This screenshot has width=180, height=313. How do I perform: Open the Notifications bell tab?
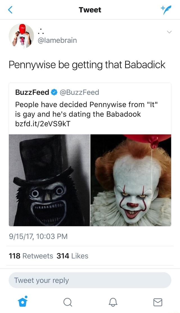[112, 303]
